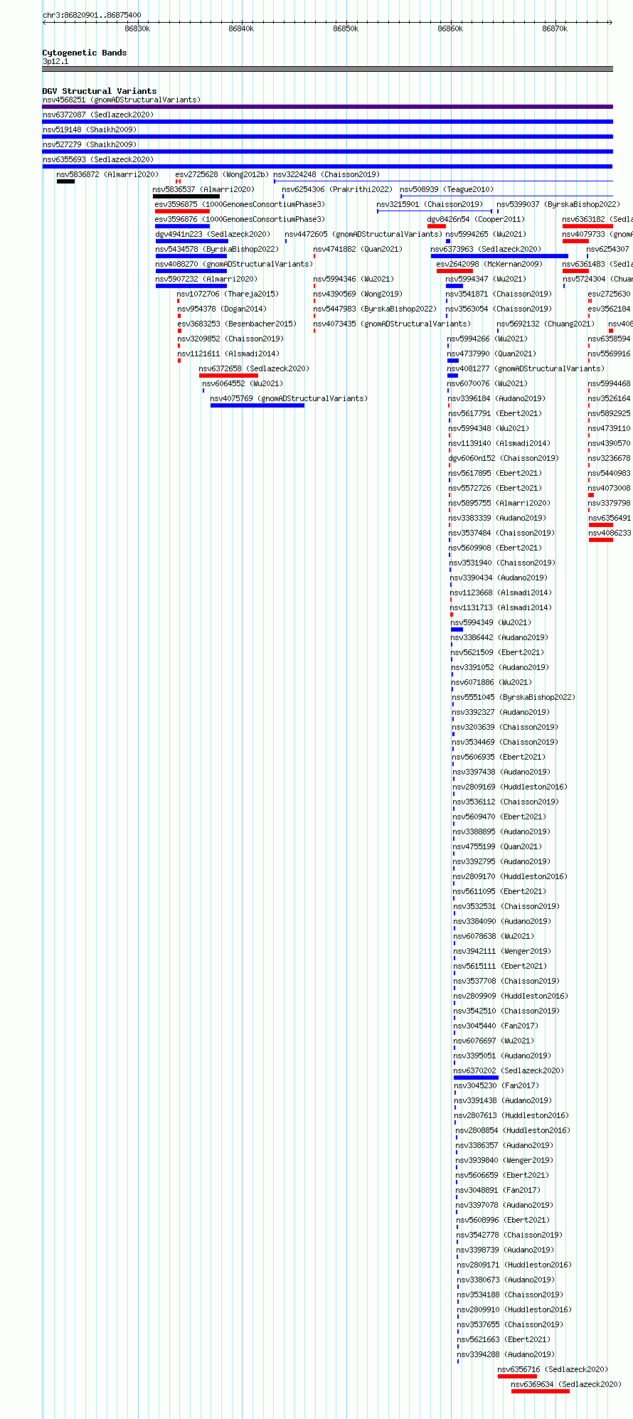Select esv3596876 1000GenomesConsortiumPhase3 label
The image size is (633, 1419).
coord(240,219)
